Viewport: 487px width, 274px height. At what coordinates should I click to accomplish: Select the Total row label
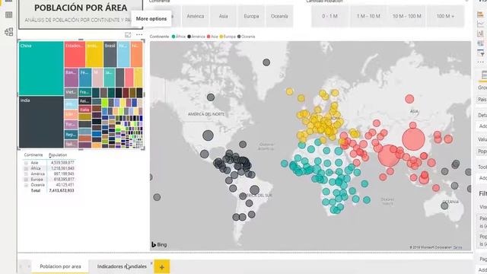click(36, 191)
